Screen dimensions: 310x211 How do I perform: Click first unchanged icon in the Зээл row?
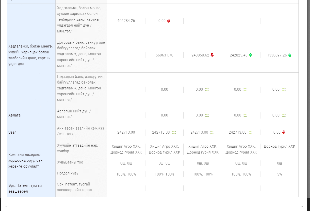coord(174,132)
